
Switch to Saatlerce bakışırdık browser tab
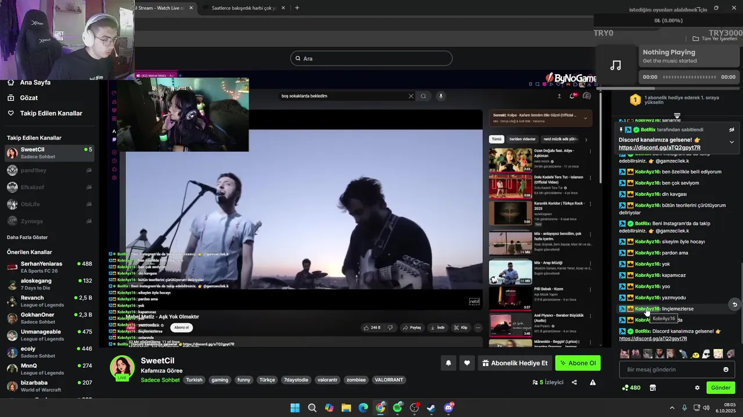[244, 8]
